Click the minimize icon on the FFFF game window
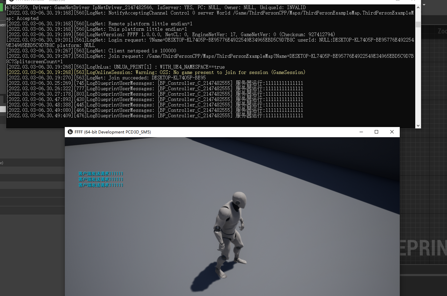The width and height of the screenshot is (447, 296). [x=361, y=132]
